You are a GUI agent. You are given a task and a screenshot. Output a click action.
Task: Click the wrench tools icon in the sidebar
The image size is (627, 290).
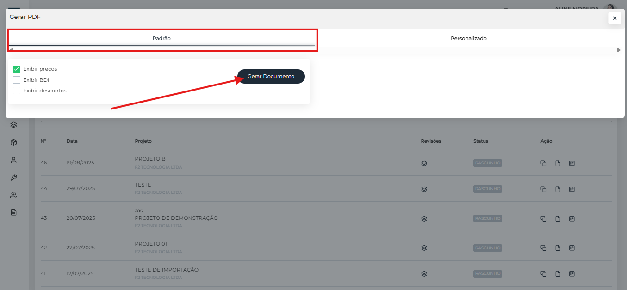point(14,178)
